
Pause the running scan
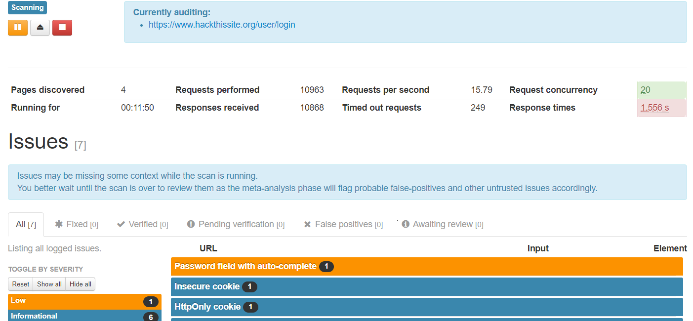[x=18, y=28]
